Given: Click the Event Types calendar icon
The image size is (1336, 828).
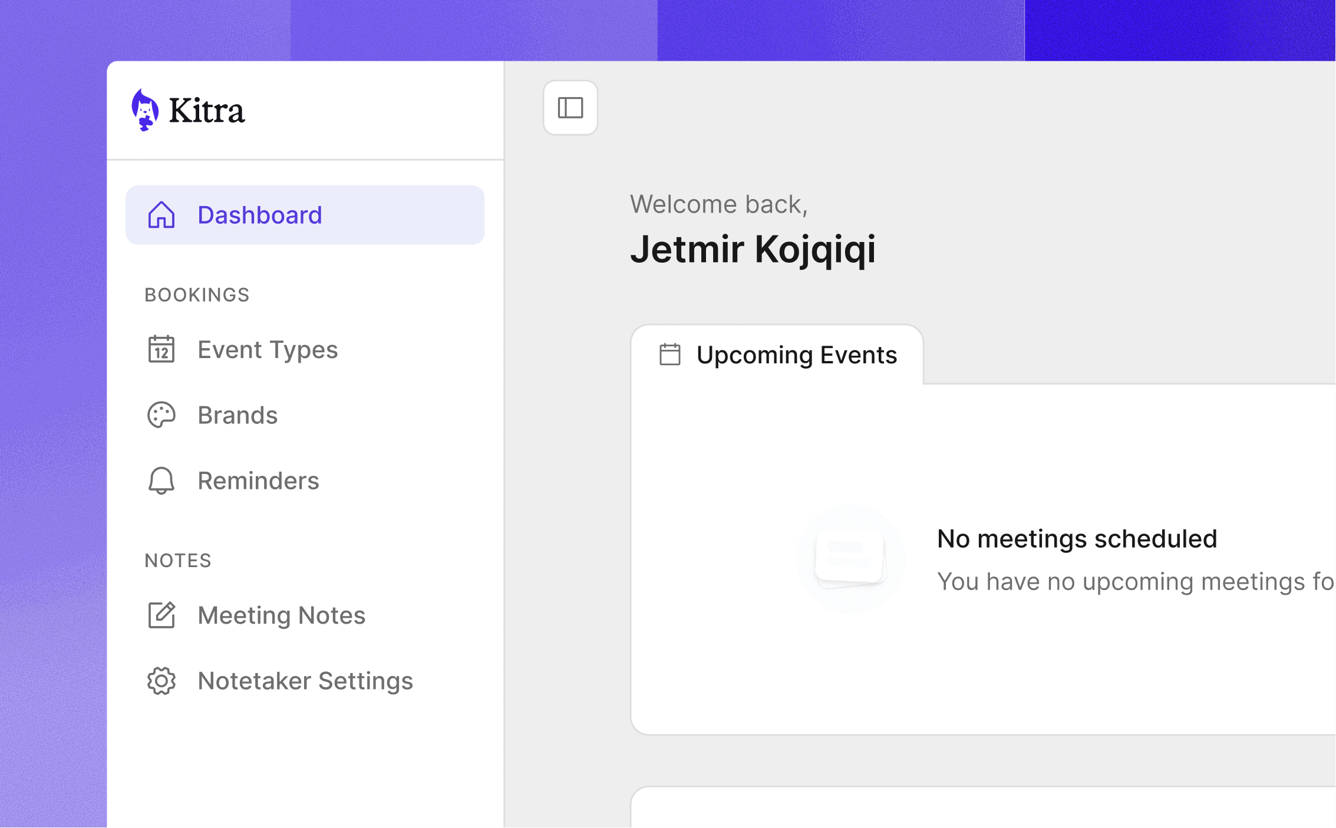Looking at the screenshot, I should point(161,349).
